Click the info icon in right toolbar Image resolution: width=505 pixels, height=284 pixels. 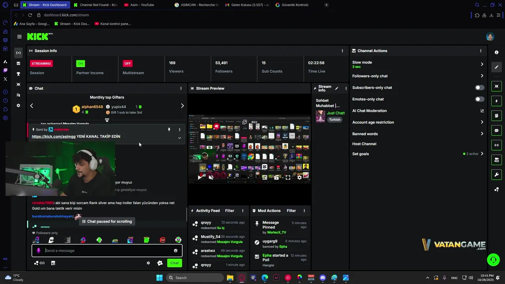(496, 52)
